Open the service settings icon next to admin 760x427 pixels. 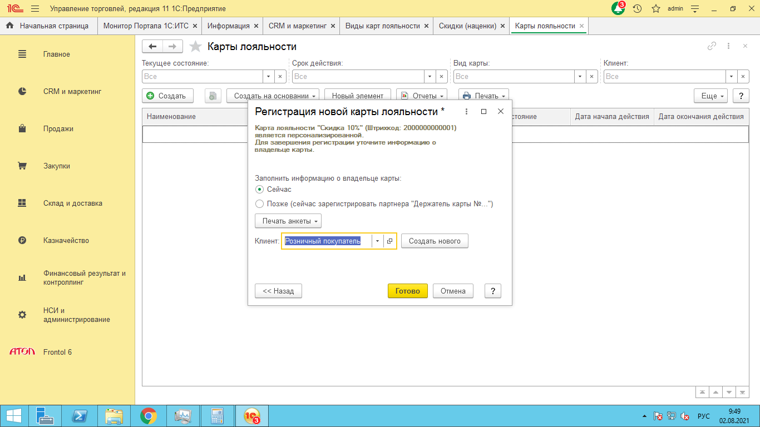click(x=695, y=8)
